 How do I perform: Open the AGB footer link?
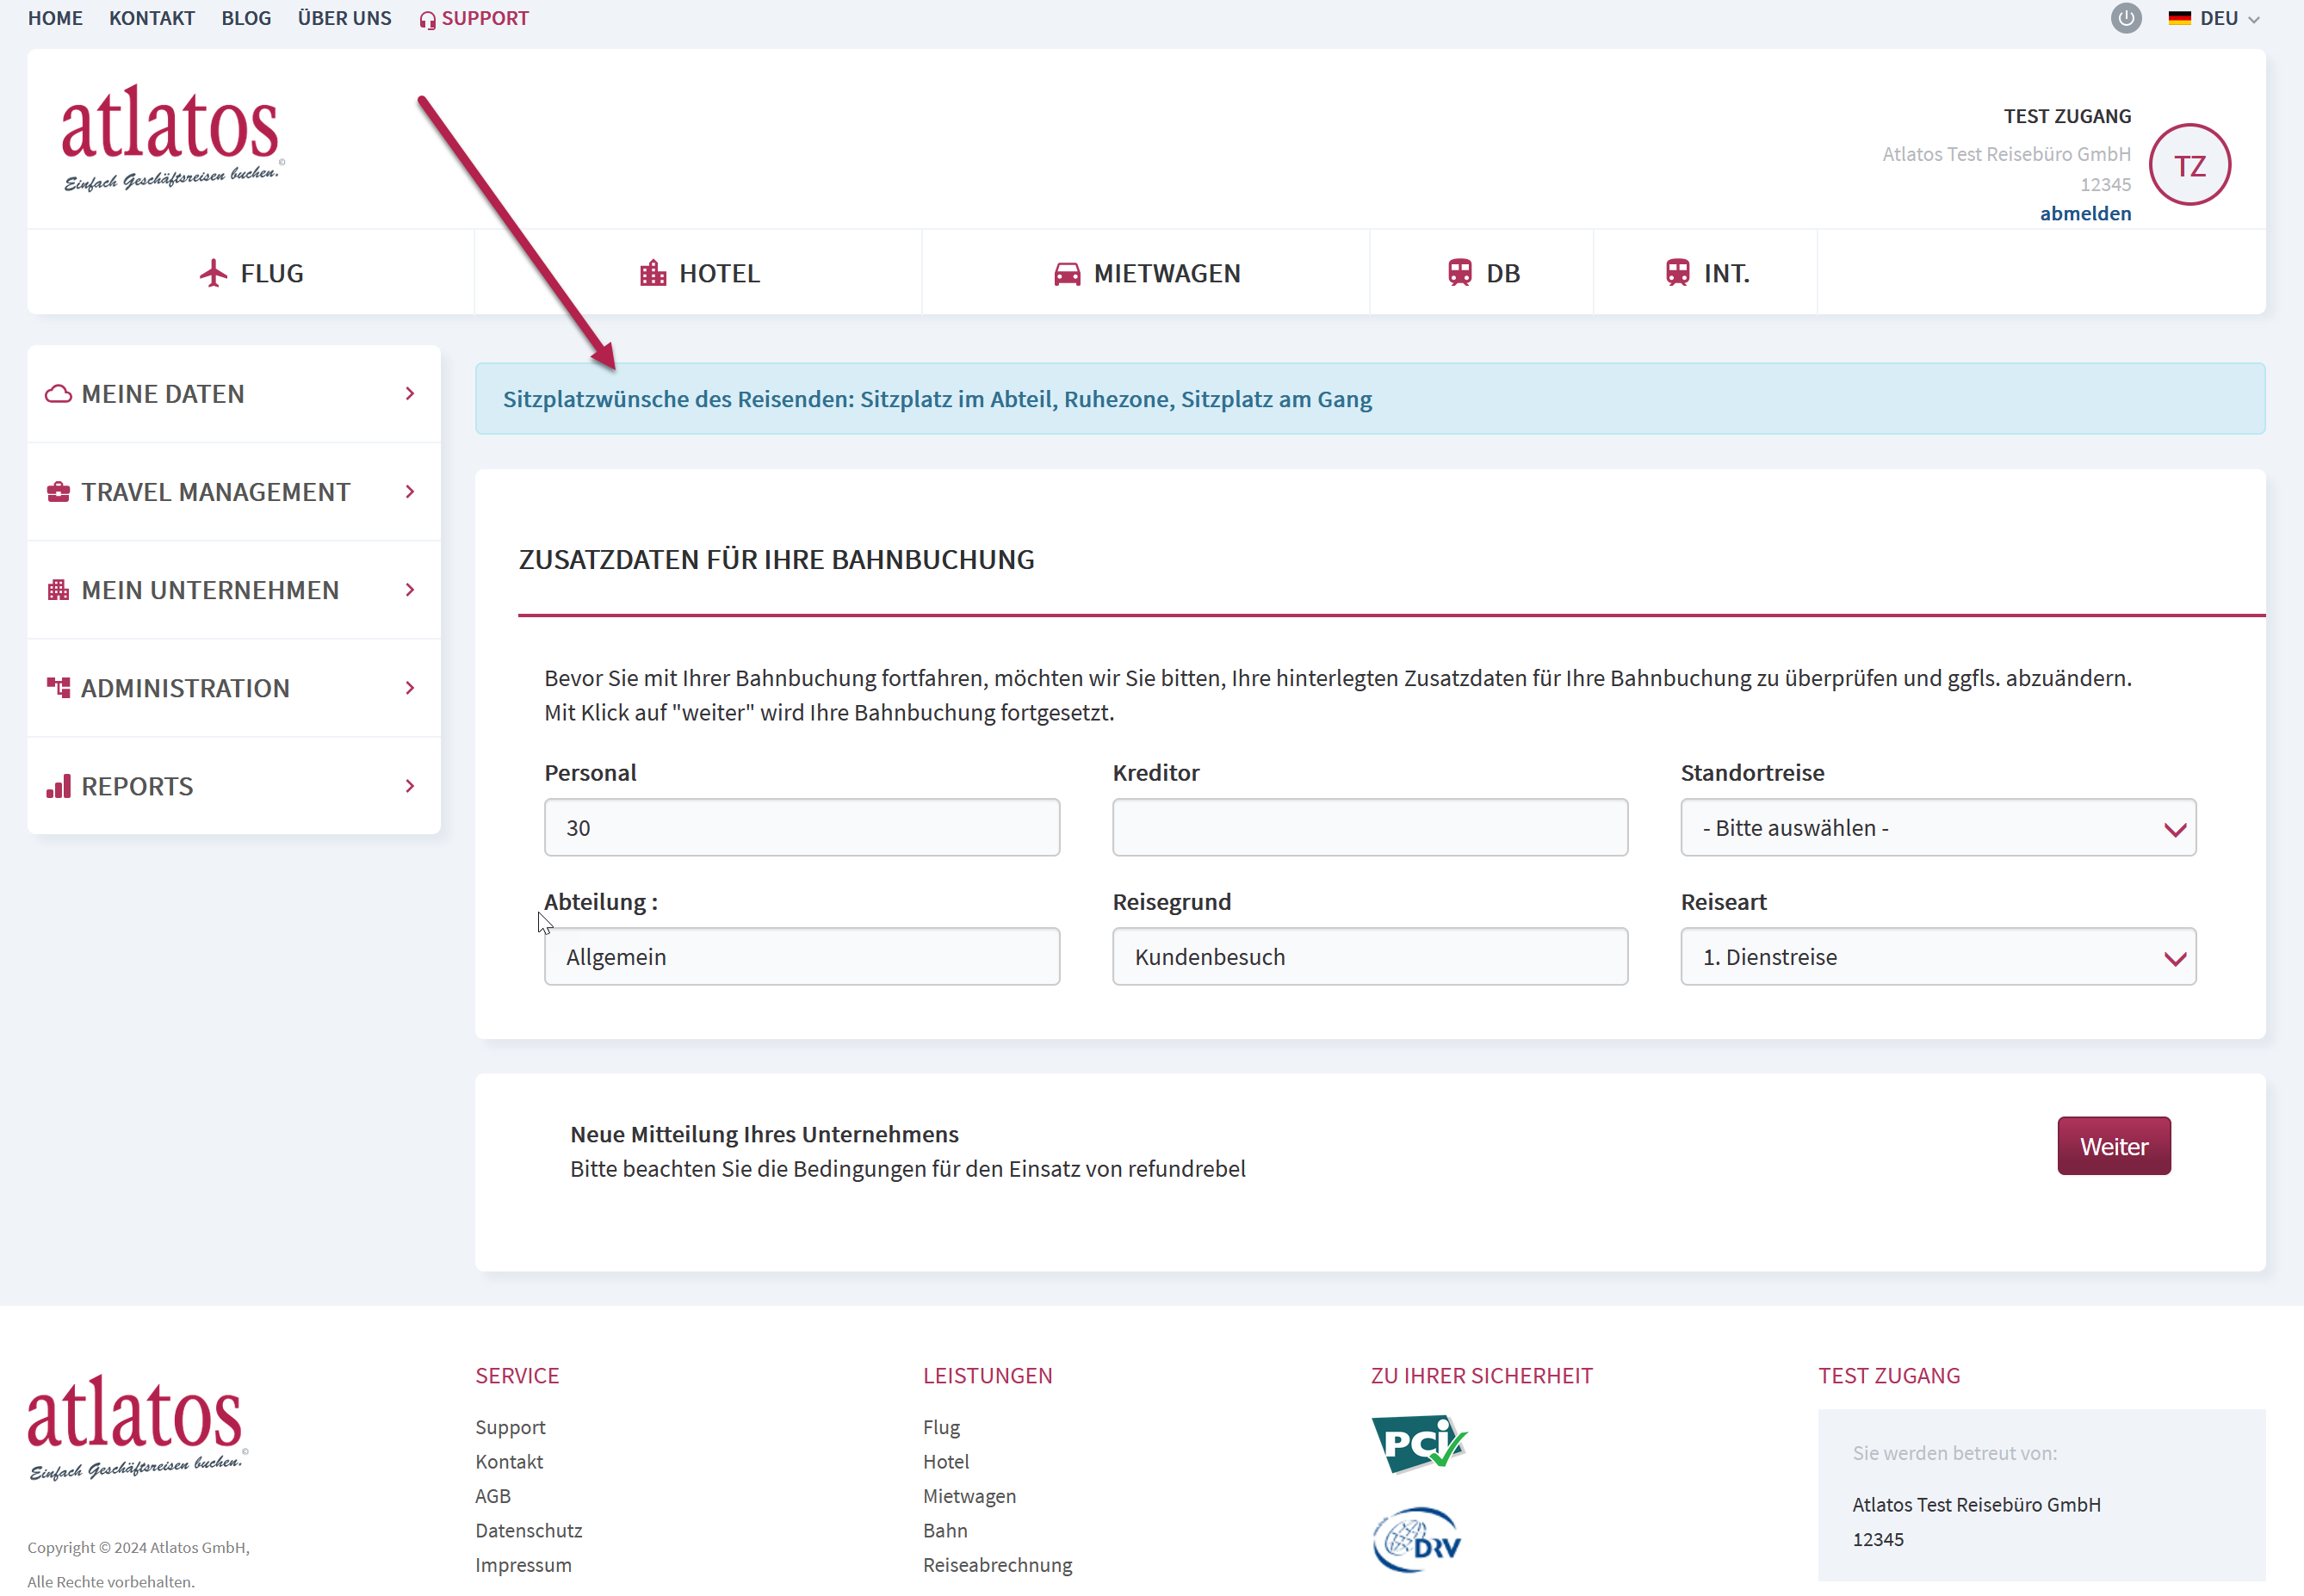(x=493, y=1496)
